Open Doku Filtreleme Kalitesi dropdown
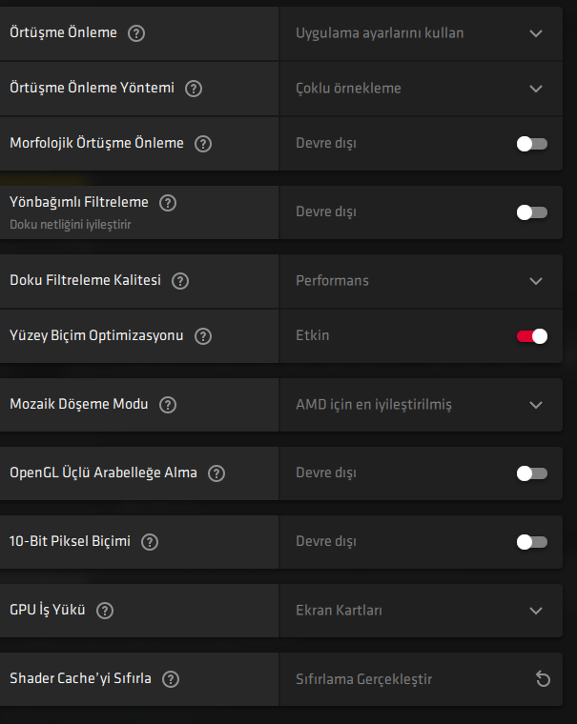The width and height of the screenshot is (577, 724). point(535,281)
